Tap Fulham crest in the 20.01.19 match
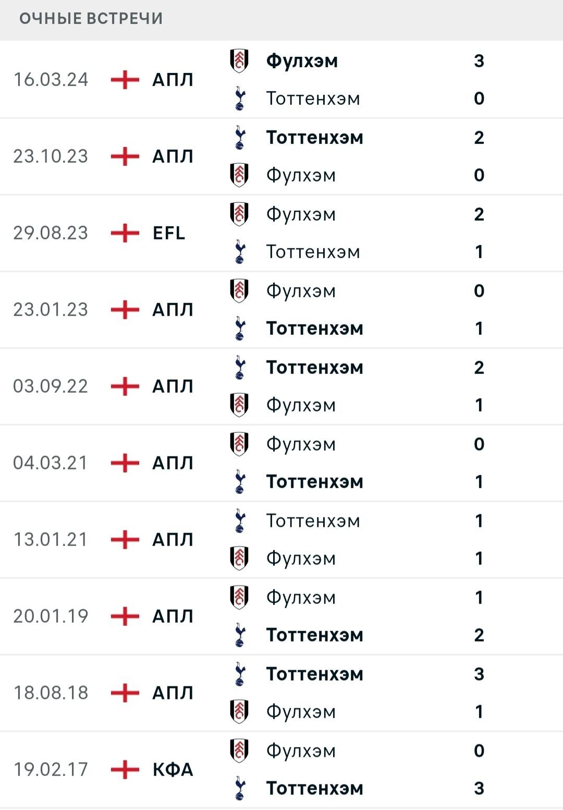 239,598
